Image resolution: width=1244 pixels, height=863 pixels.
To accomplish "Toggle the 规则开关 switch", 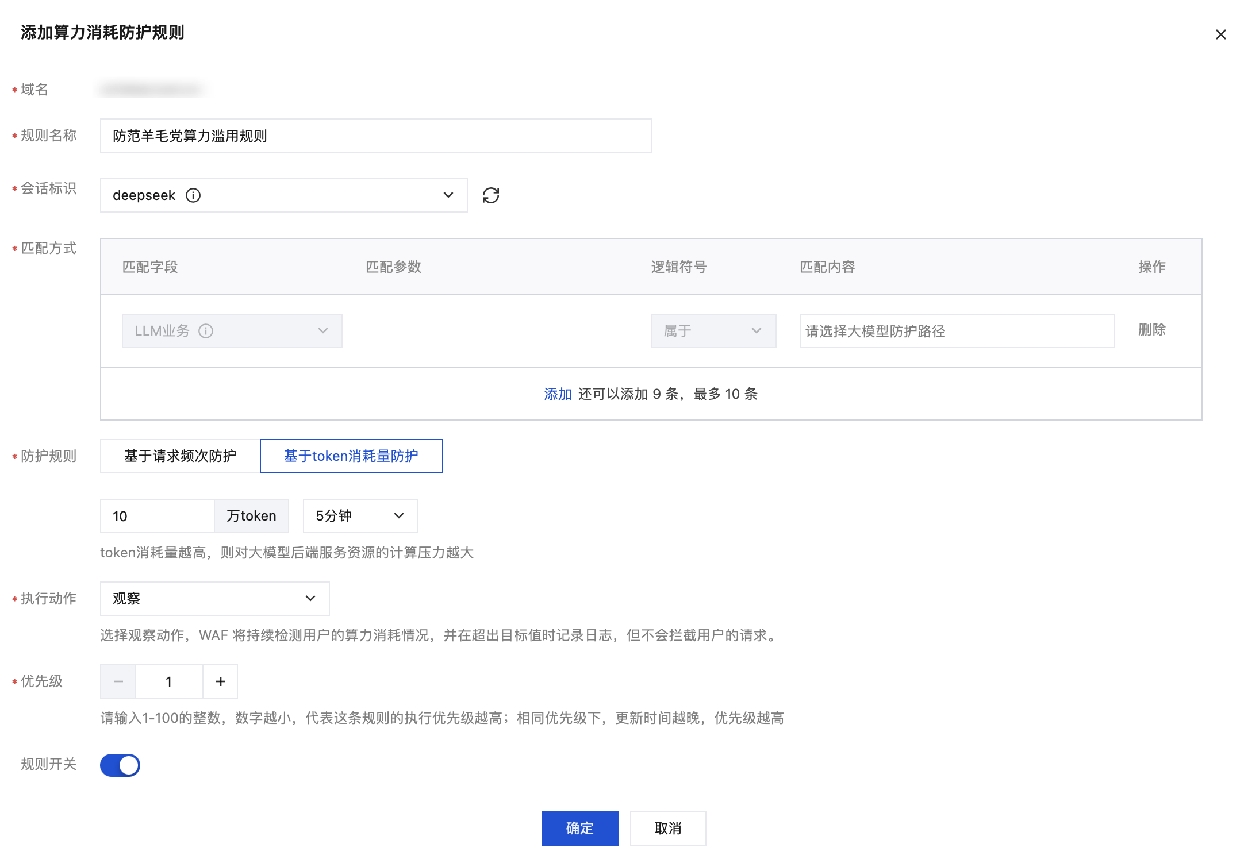I will click(x=120, y=765).
